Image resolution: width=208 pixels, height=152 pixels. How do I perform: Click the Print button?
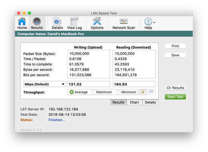[175, 46]
